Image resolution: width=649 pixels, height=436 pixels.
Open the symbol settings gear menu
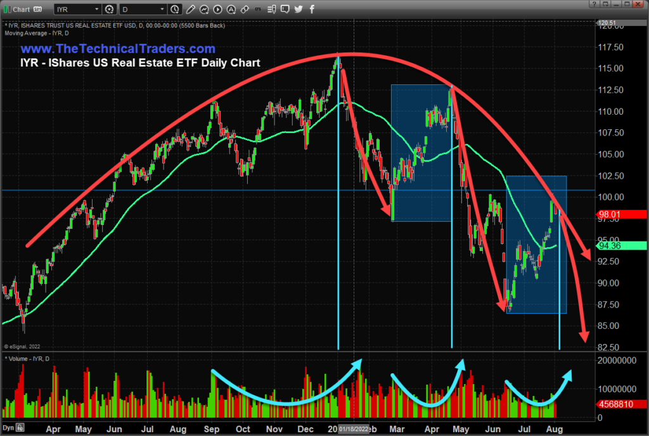tap(109, 9)
